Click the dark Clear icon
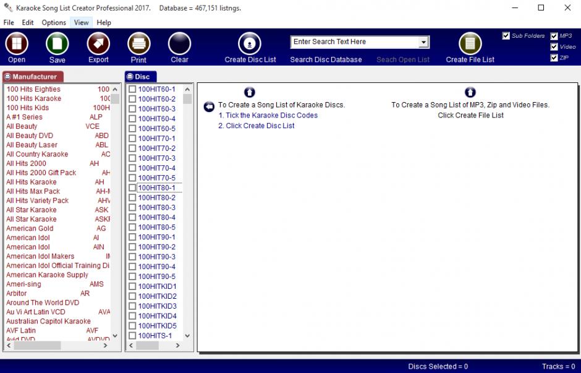The width and height of the screenshot is (581, 373). tap(179, 43)
